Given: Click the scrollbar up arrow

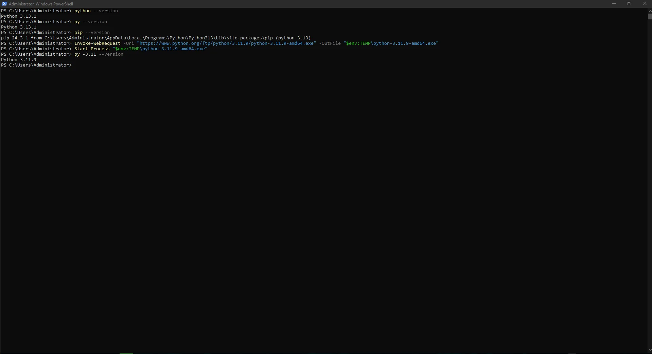Looking at the screenshot, I should 650,11.
